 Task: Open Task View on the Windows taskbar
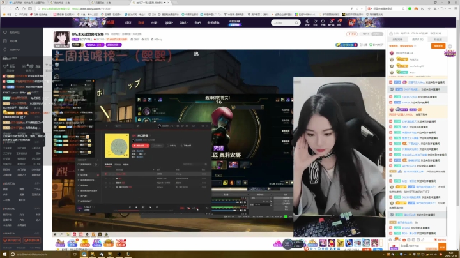click(x=75, y=254)
